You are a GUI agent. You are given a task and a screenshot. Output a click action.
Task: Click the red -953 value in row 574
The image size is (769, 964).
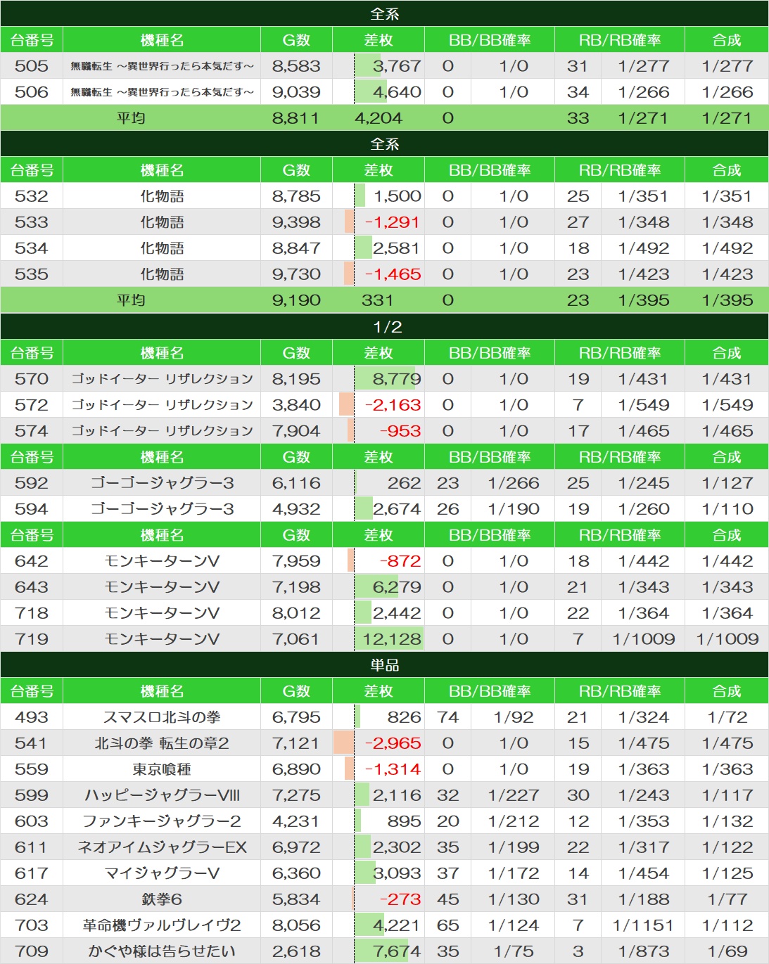click(400, 431)
